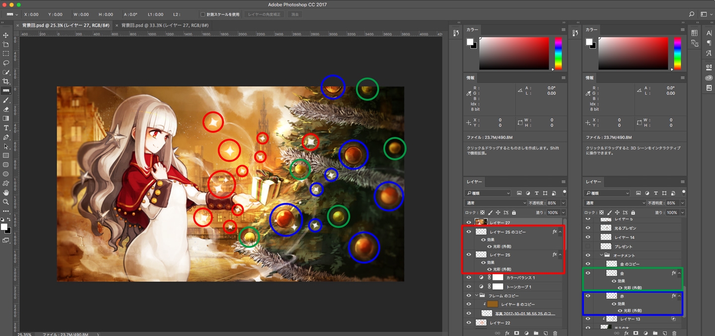Screen dimensions: 715x336
Task: Switch to 背景旧.psd @ 33.3% tab
Action: coord(165,25)
